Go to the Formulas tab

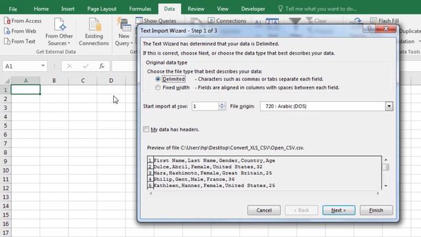(140, 9)
